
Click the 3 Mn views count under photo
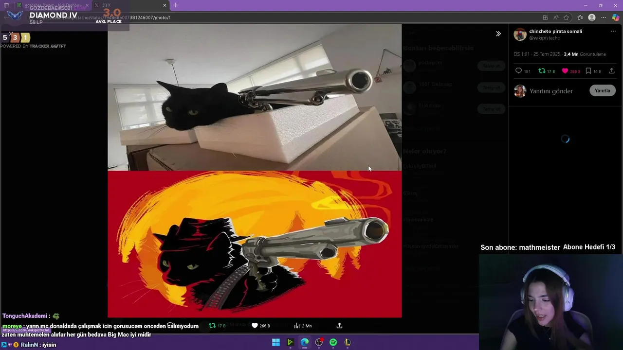(307, 326)
